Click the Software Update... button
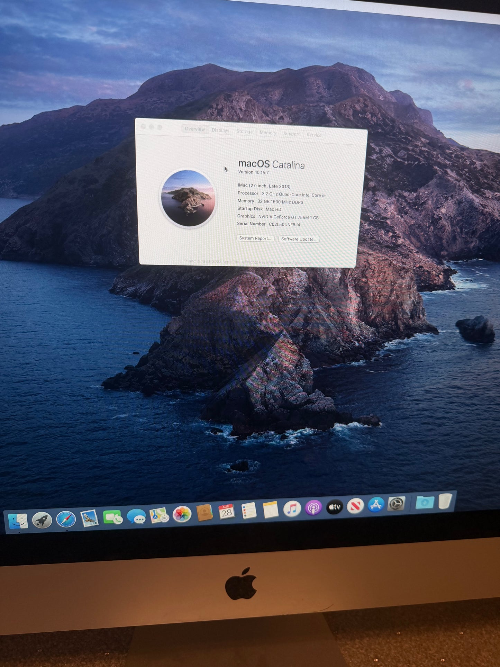 (x=299, y=239)
